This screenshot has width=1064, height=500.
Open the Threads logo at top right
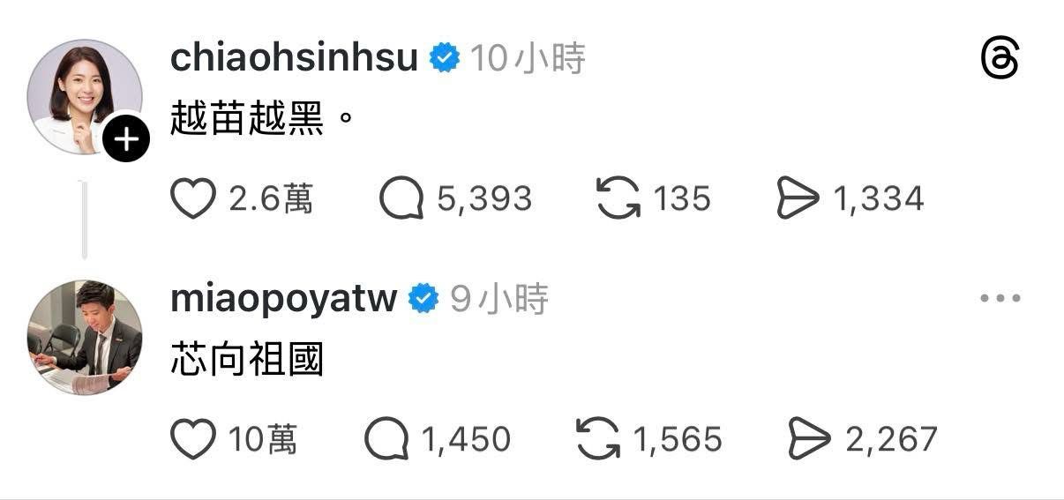click(1000, 60)
